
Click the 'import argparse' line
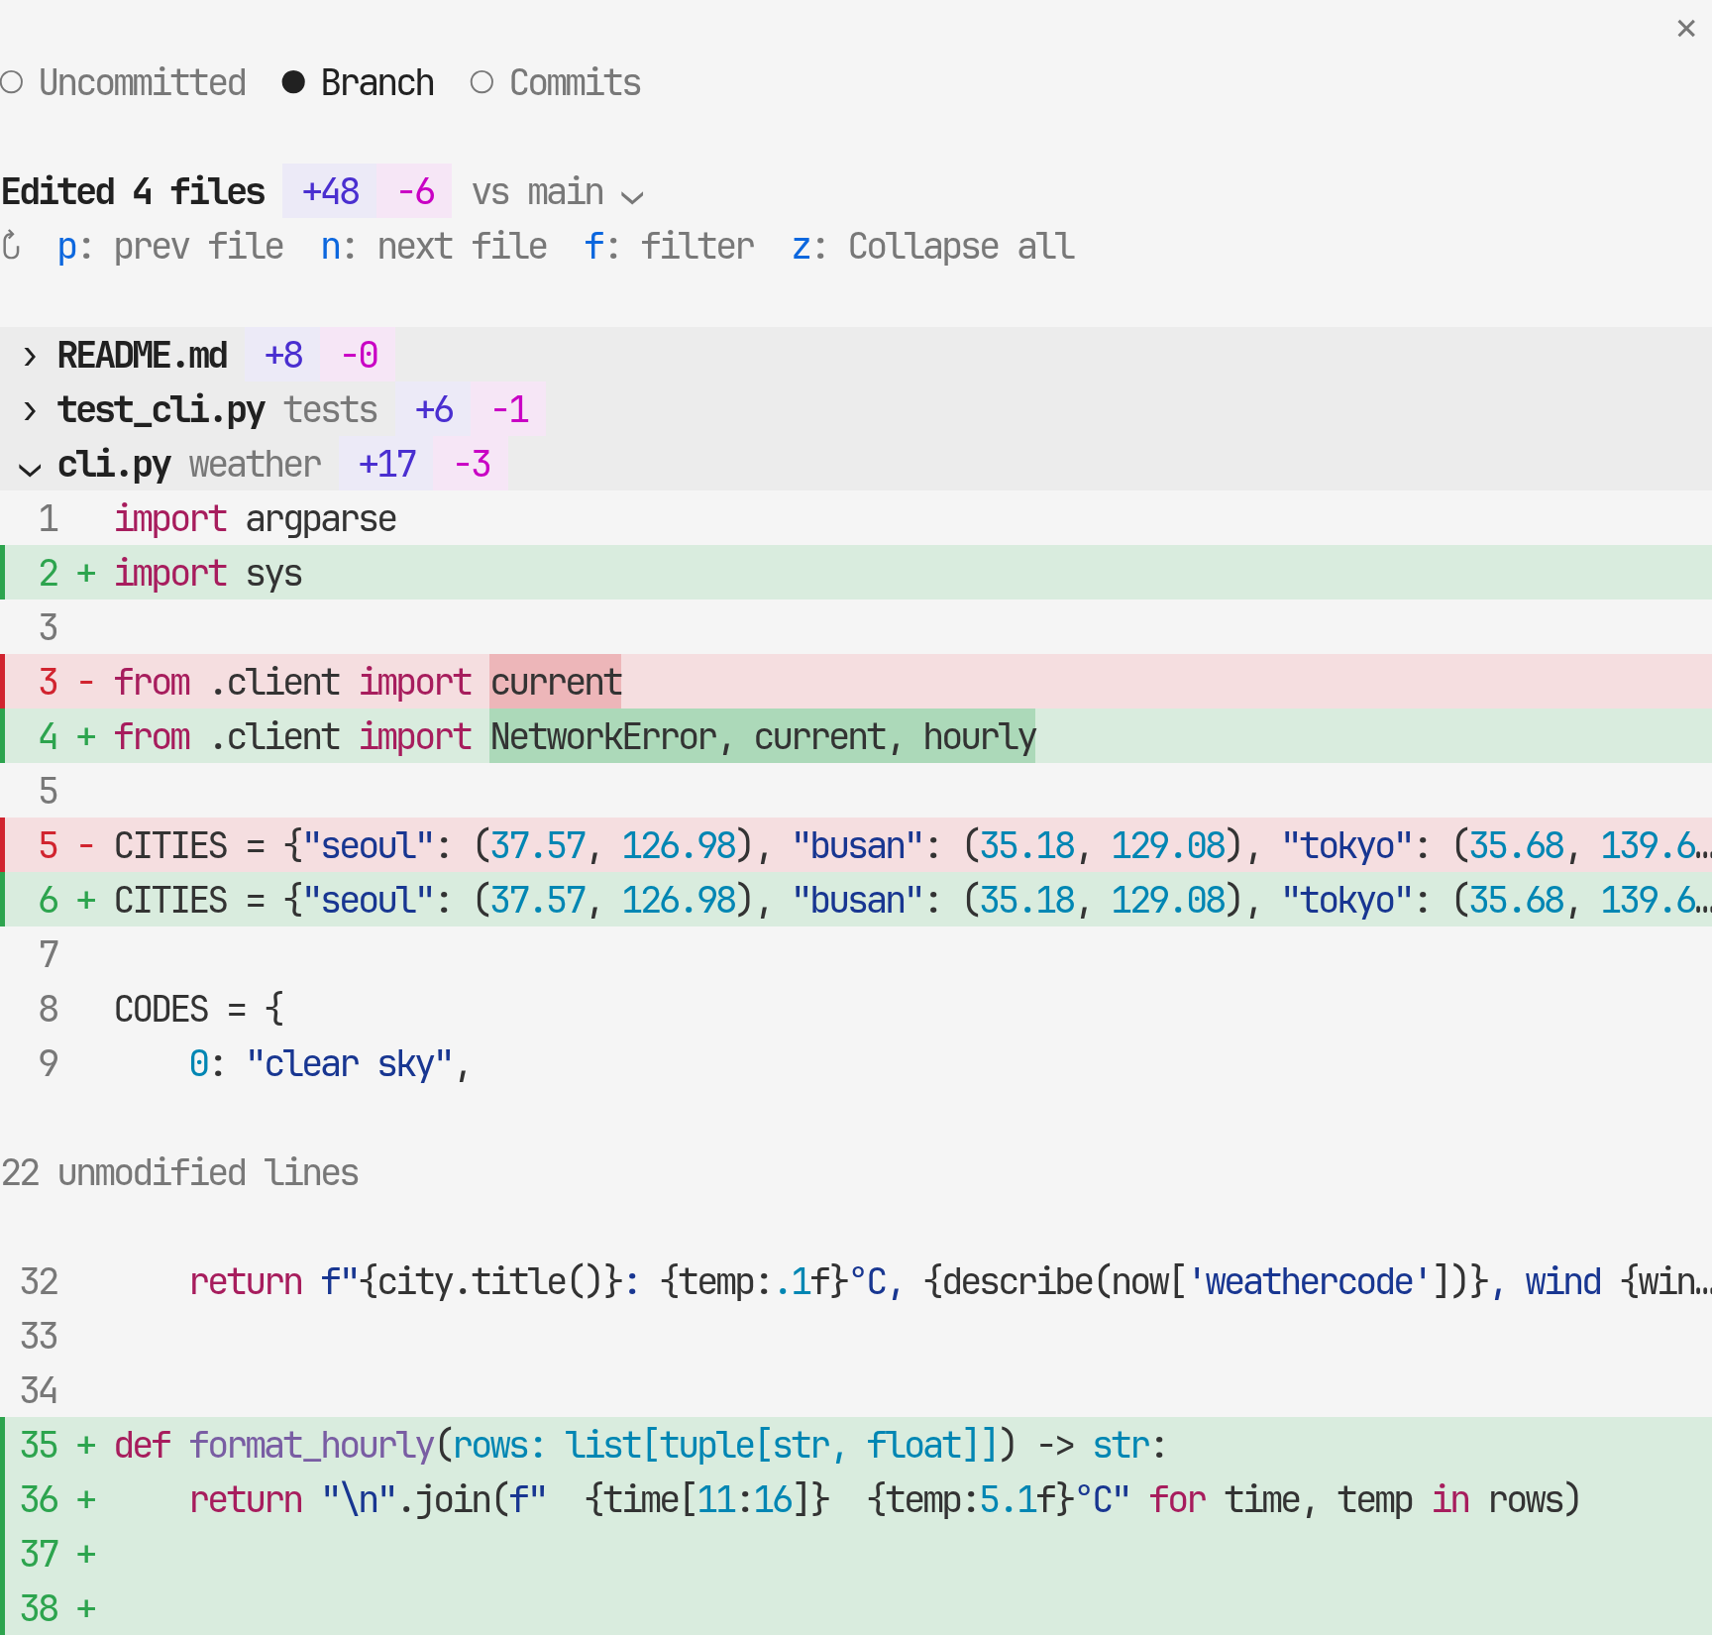coord(856,518)
